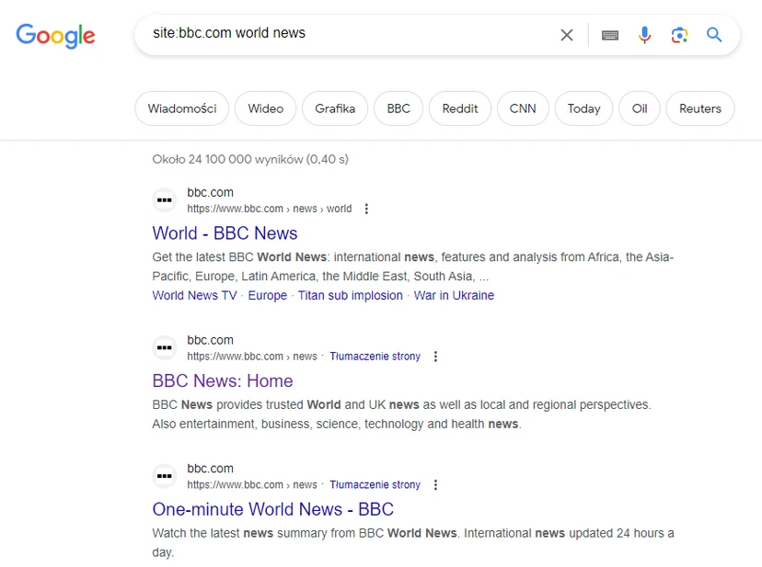Click the snippet starting 'Get the latest BBC World News'
Screen dimensions: 762x567
pyautogui.click(x=413, y=266)
